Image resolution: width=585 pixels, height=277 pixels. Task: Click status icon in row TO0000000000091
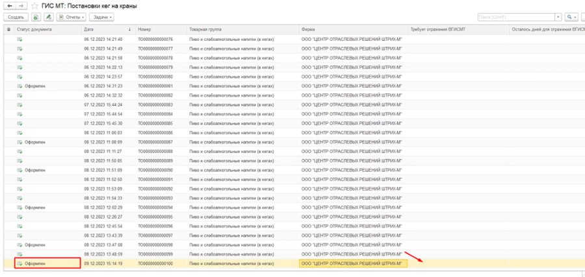(x=19, y=179)
